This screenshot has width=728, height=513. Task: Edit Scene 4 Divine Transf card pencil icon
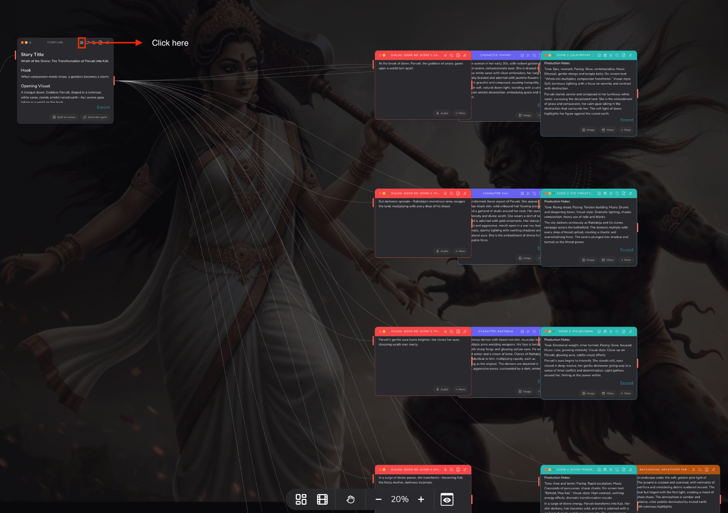click(630, 470)
